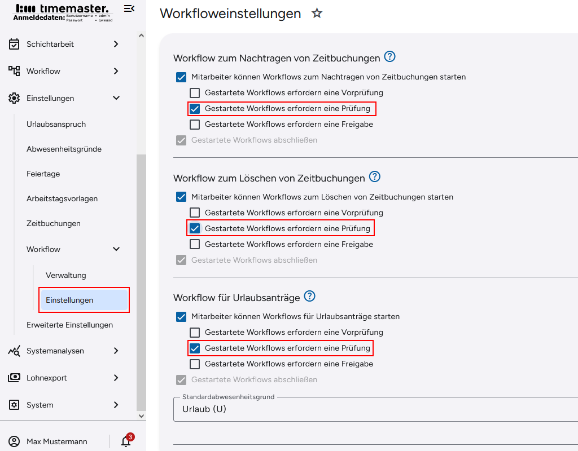Click the Systemanalysen chart icon

coord(14,351)
